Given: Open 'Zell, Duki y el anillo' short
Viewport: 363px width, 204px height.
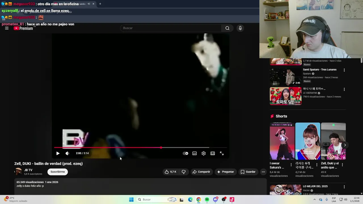Looking at the screenshot, I should click(333, 141).
